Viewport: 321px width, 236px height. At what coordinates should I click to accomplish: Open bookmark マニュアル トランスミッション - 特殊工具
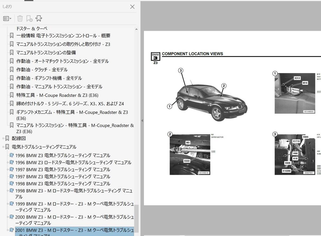point(75,128)
